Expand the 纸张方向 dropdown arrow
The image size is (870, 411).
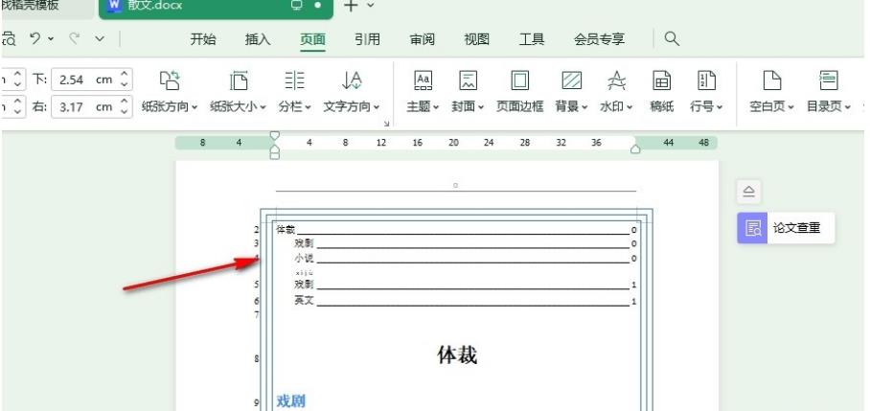tap(195, 107)
